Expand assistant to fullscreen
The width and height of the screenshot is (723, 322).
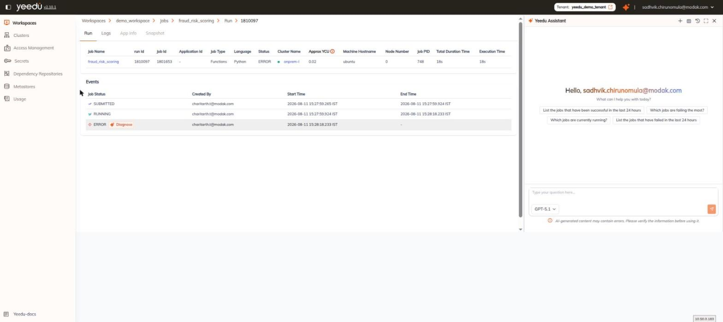706,21
